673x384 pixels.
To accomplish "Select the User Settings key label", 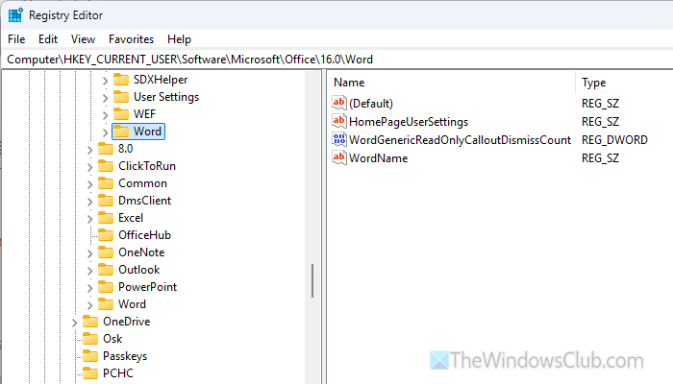I will coord(166,97).
